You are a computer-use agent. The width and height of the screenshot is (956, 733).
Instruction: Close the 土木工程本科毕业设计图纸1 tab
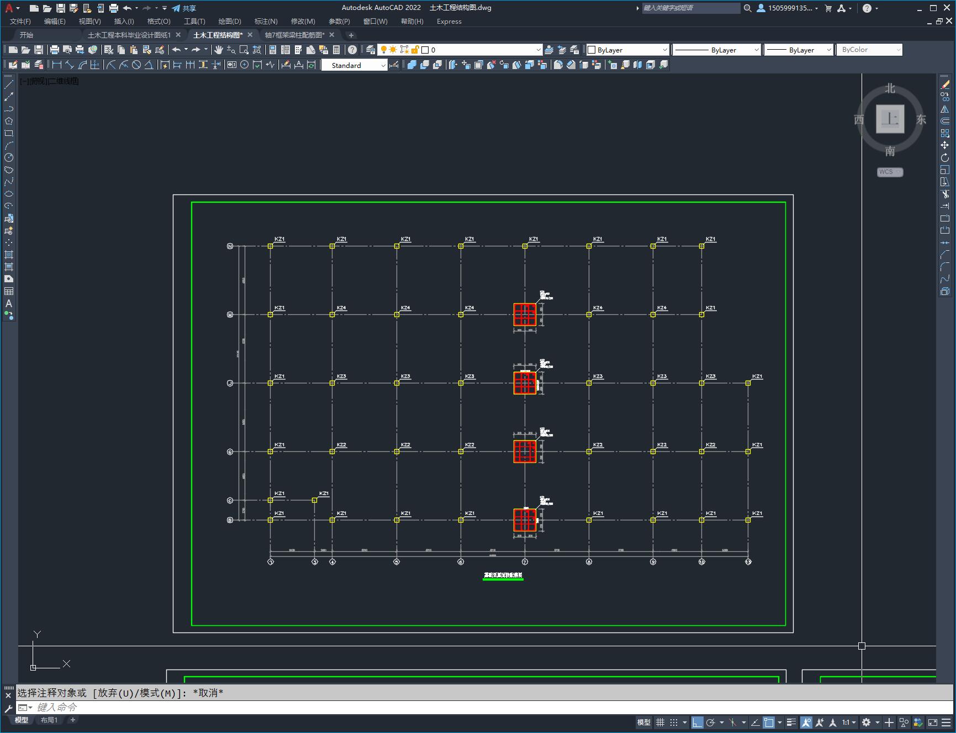[x=178, y=35]
